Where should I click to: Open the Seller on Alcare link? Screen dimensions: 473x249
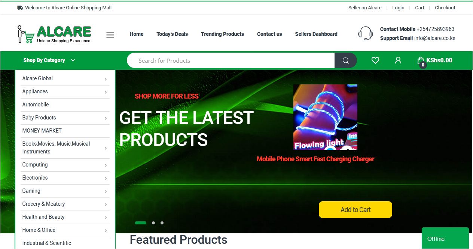[365, 7]
